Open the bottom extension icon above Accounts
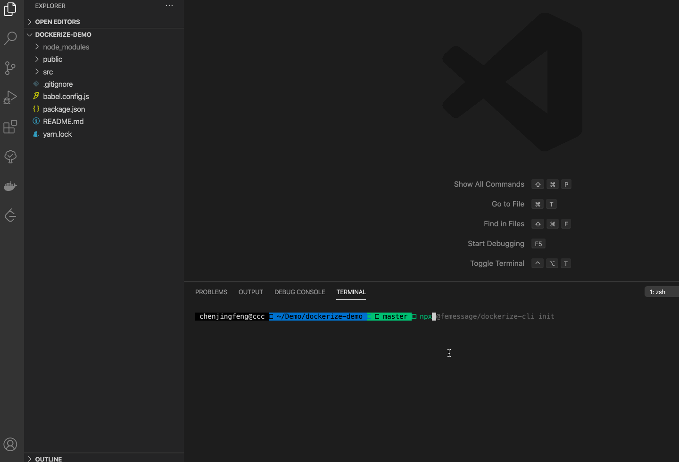The image size is (679, 462). (x=10, y=215)
